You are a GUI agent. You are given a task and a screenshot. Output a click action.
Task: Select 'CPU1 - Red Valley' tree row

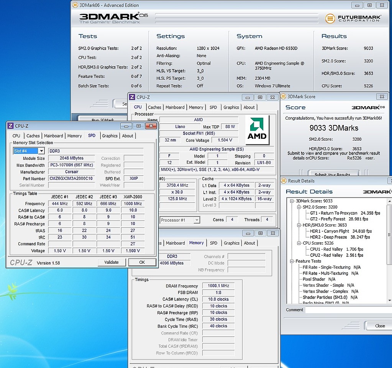point(336,249)
